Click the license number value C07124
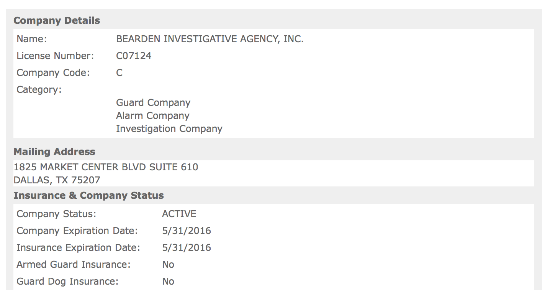 tap(134, 56)
